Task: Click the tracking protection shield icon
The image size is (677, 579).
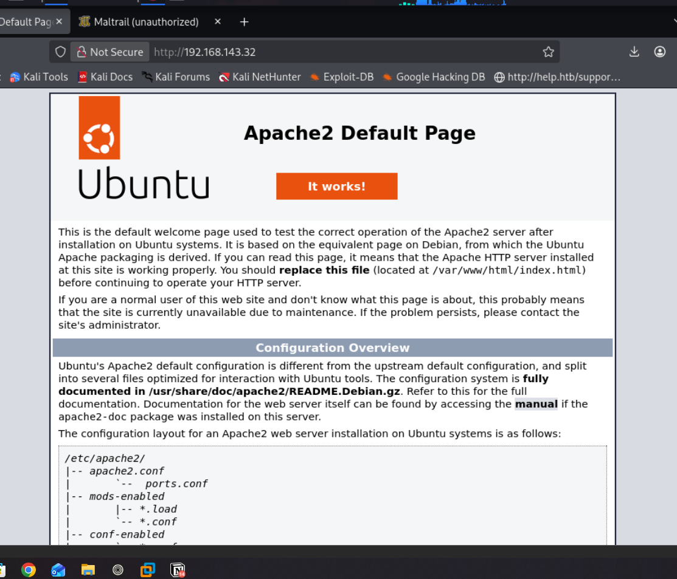Action: 60,52
